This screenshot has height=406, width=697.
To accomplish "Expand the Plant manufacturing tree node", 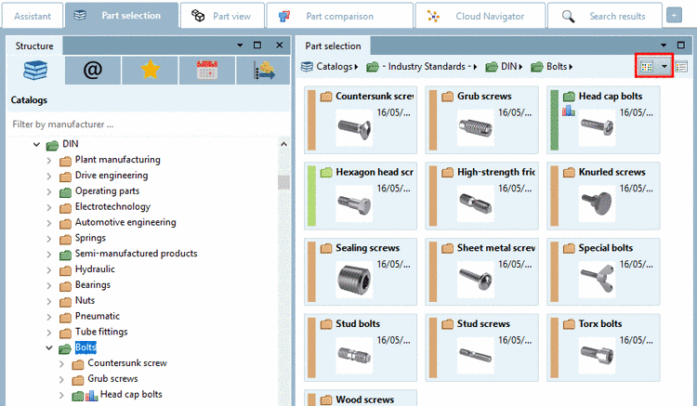I will pos(49,160).
